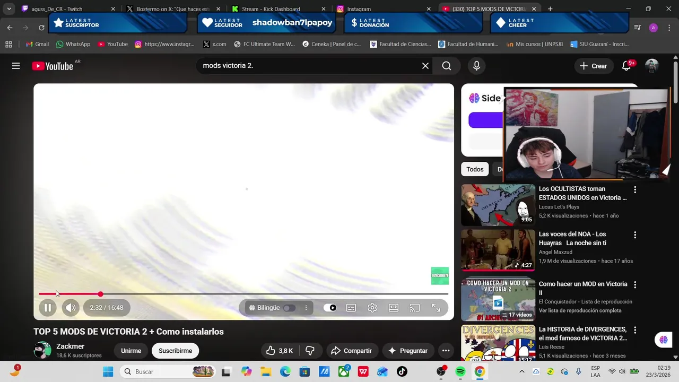679x382 pixels.
Task: Go back with the browser arrow
Action: click(10, 28)
